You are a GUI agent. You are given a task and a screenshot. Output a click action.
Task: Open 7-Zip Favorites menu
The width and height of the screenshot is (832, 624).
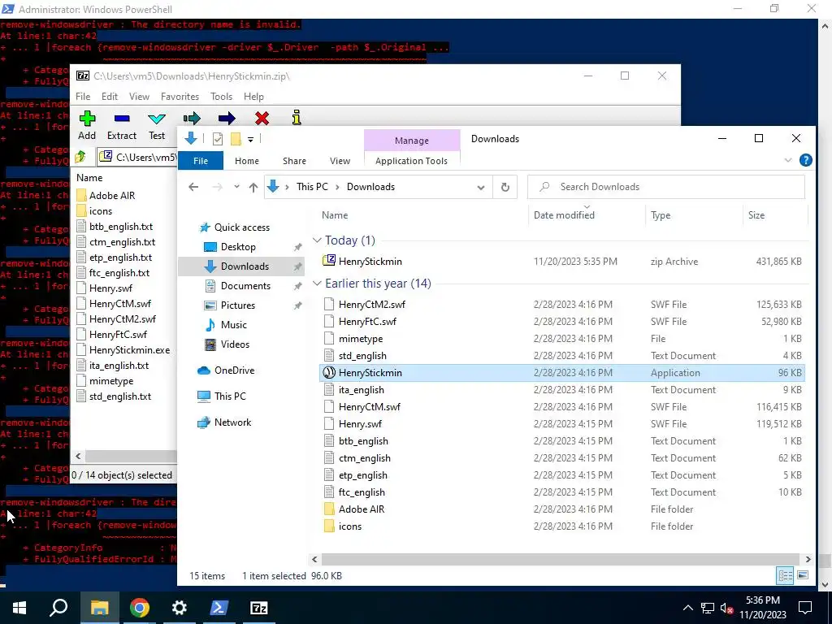pos(180,97)
